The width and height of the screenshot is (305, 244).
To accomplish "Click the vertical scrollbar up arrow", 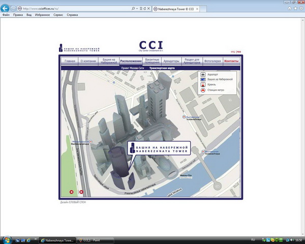I will tap(303, 20).
